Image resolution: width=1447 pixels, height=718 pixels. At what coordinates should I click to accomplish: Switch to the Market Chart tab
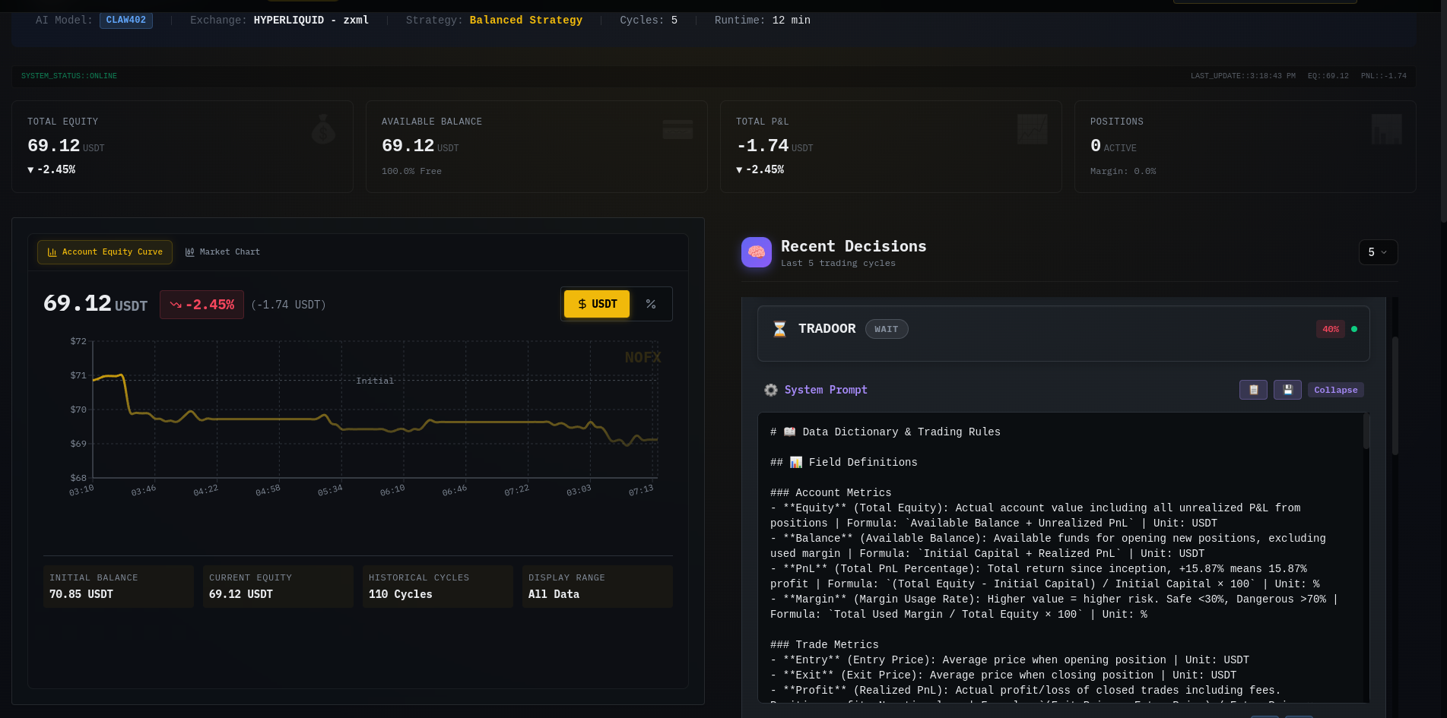222,252
